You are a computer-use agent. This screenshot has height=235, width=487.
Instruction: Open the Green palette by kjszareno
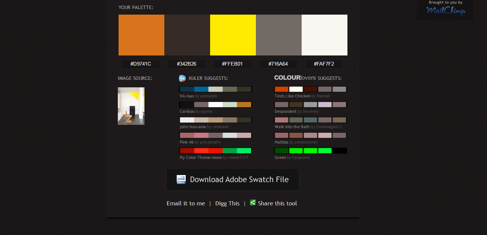(x=310, y=150)
